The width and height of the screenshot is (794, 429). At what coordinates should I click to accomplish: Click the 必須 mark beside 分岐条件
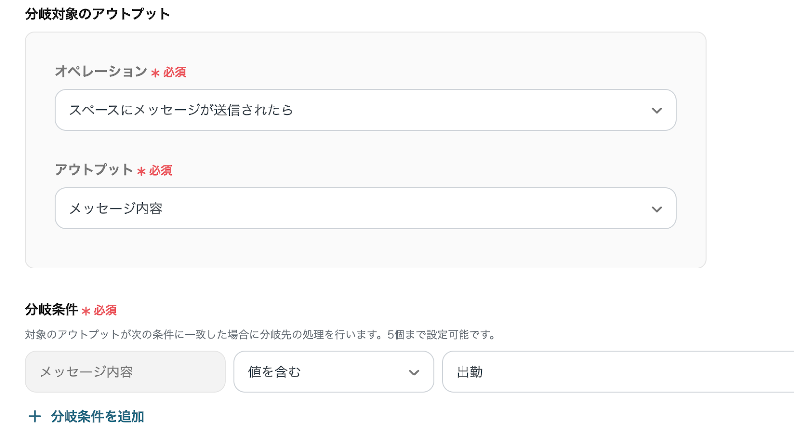pos(105,310)
